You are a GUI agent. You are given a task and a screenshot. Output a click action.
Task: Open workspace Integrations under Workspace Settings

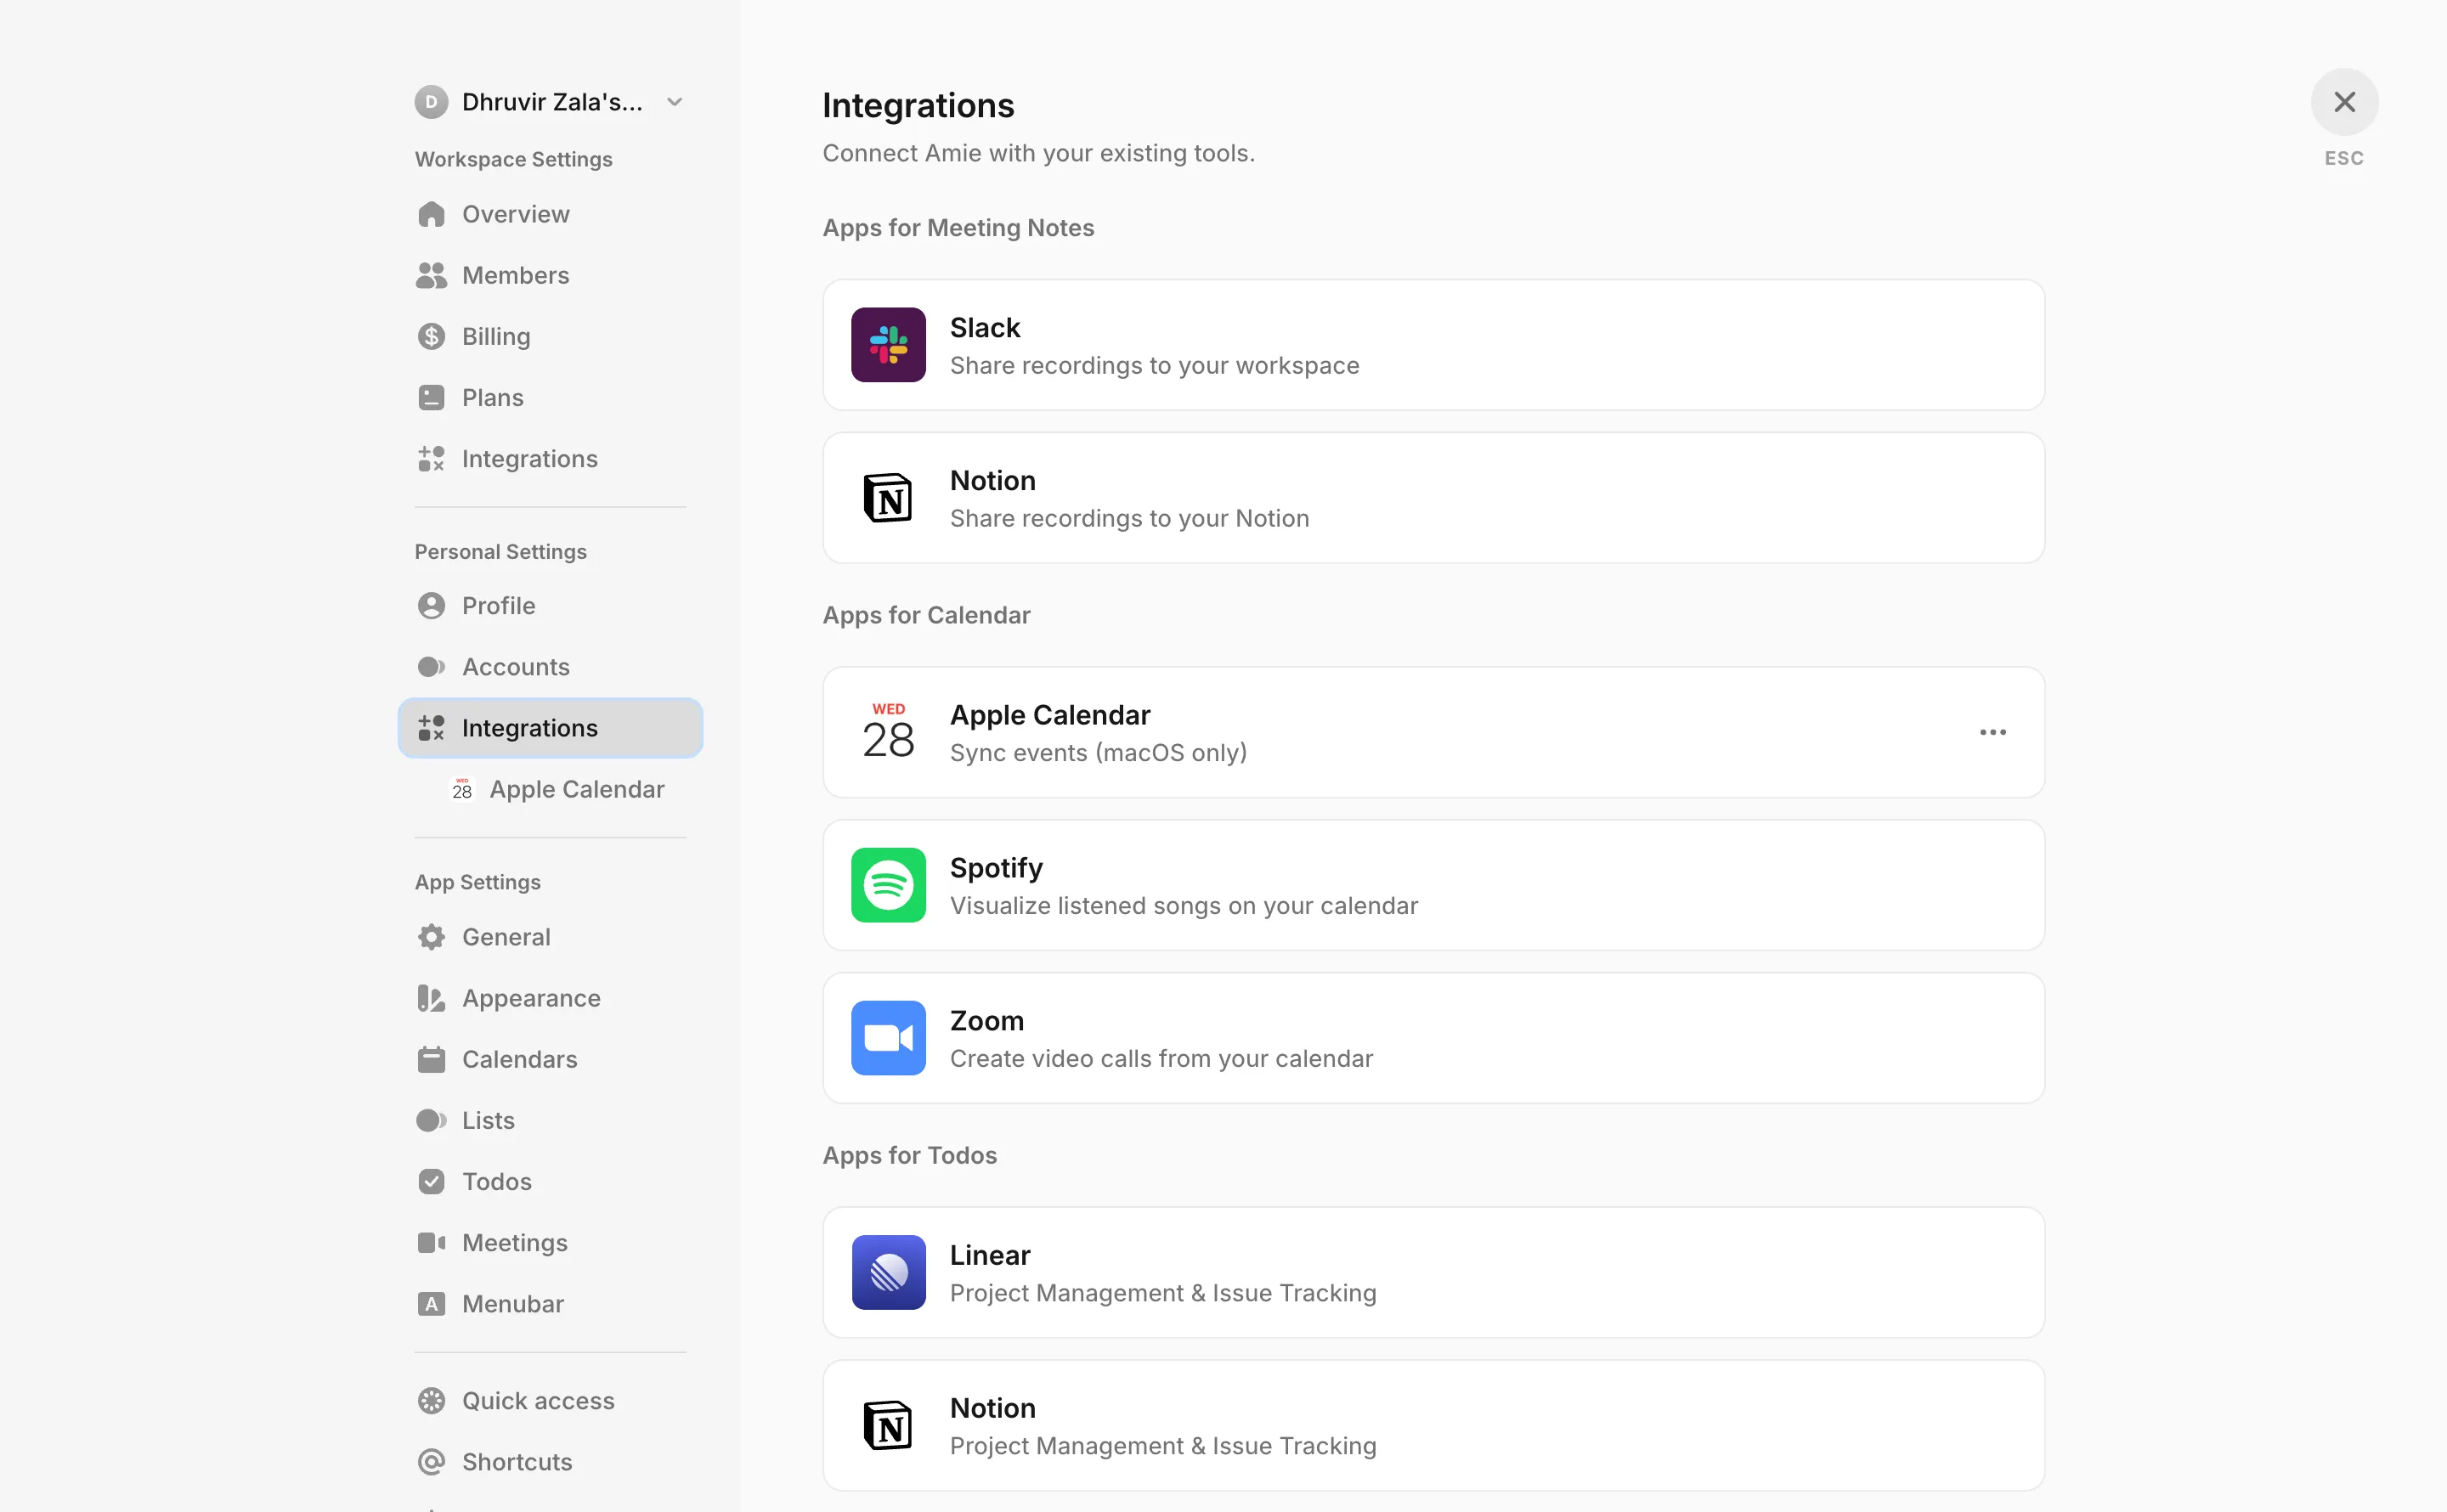tap(550, 459)
